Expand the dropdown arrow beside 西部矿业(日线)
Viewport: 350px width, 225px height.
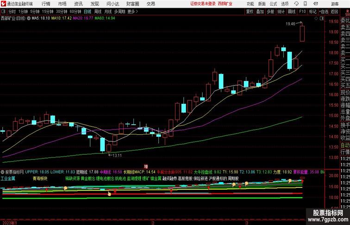(x=29, y=18)
